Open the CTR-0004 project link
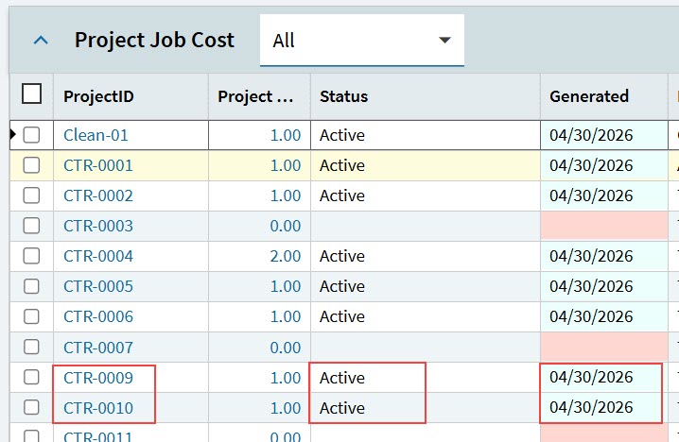The height and width of the screenshot is (442, 679). 98,256
